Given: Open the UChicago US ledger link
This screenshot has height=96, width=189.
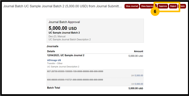Looking at the screenshot, I should [54, 60].
